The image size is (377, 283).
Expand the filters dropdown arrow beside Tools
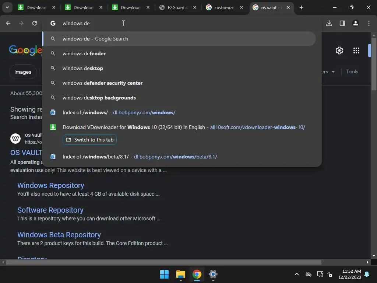(333, 72)
